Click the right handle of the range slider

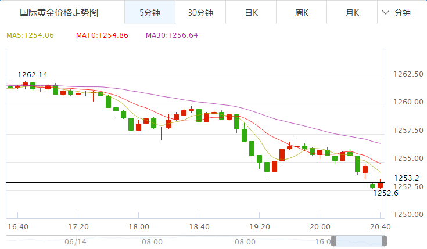[383, 241]
